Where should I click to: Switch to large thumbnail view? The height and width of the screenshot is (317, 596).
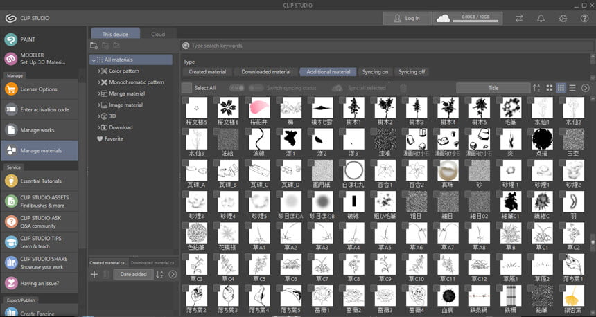tap(550, 88)
